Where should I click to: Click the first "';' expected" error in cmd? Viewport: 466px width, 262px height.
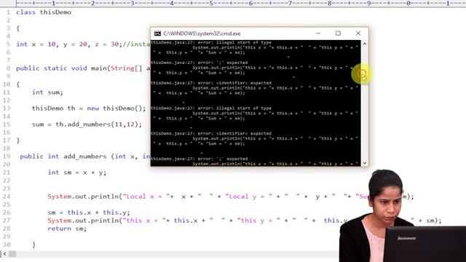pos(199,63)
